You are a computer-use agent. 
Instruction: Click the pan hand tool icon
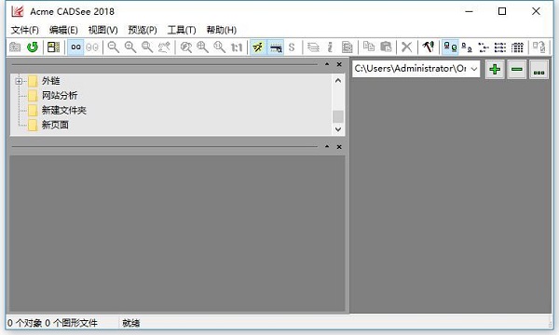click(164, 47)
